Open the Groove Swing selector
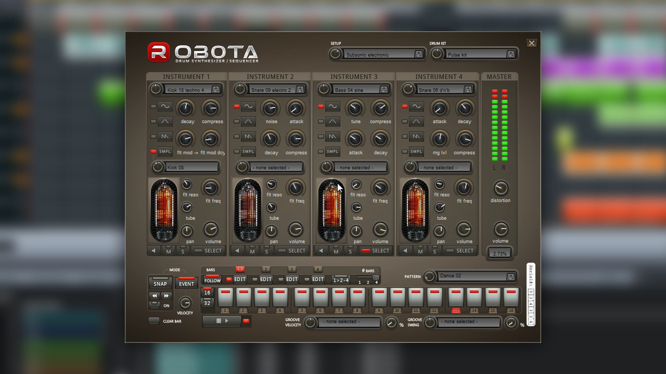 point(470,322)
